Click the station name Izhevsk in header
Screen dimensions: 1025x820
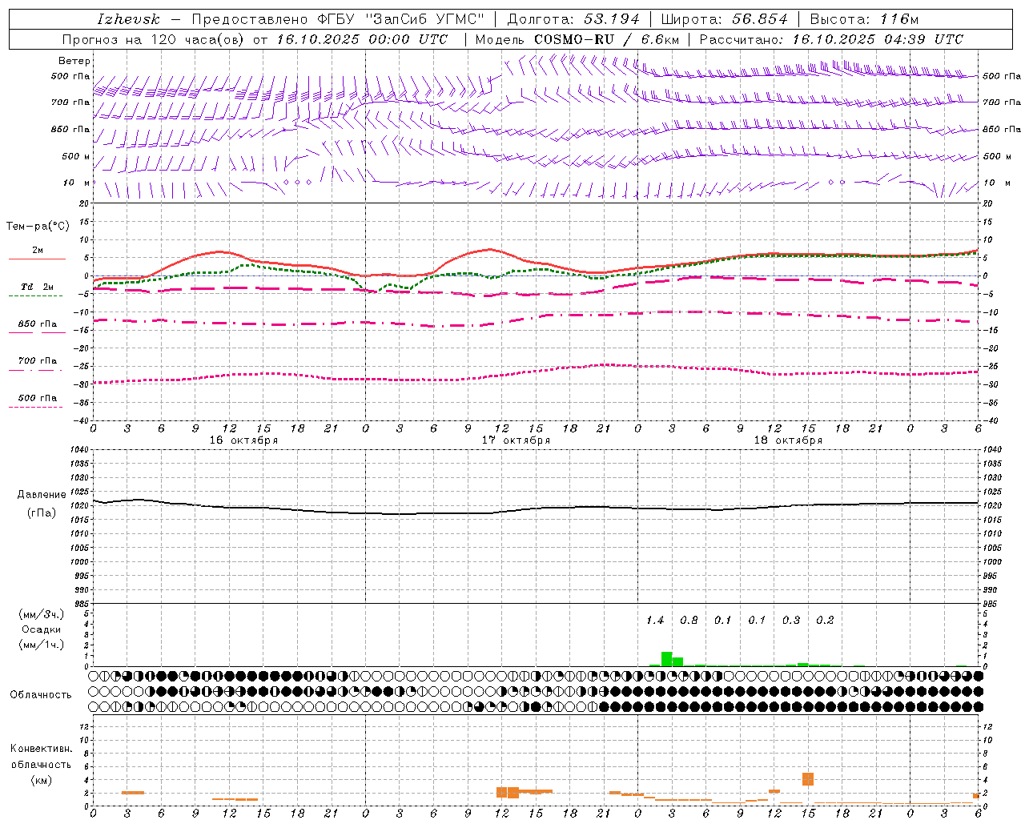coord(128,19)
